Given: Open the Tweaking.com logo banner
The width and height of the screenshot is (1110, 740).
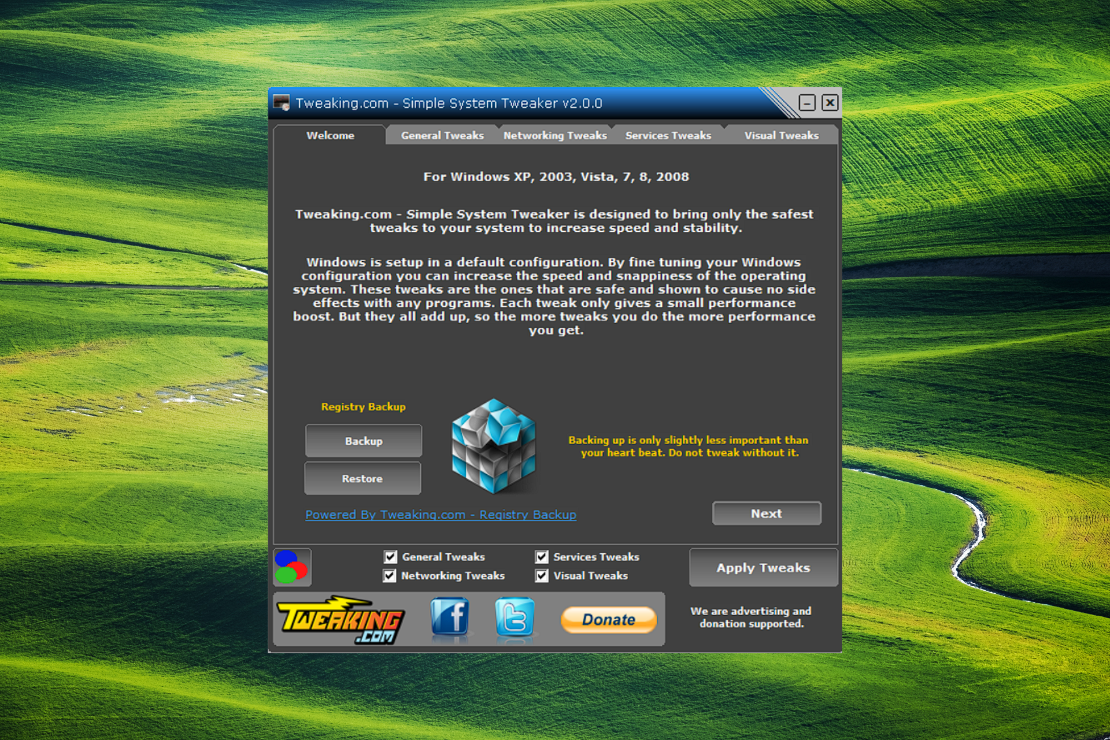Looking at the screenshot, I should click(x=341, y=620).
